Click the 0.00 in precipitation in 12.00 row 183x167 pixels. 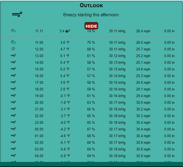pyautogui.click(x=169, y=49)
